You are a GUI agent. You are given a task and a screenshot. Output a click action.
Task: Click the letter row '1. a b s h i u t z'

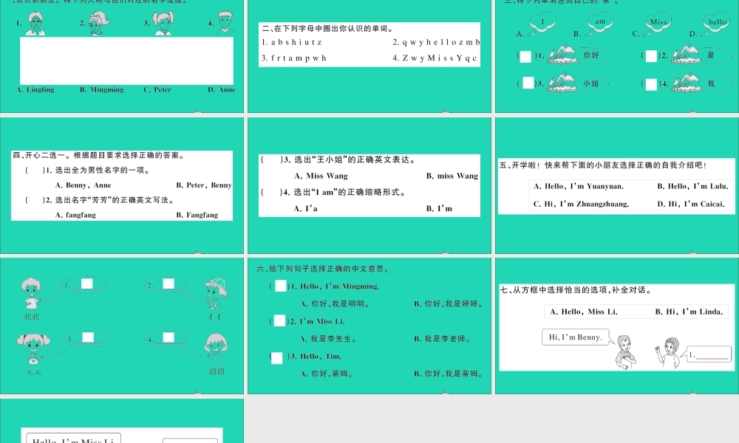tap(292, 42)
